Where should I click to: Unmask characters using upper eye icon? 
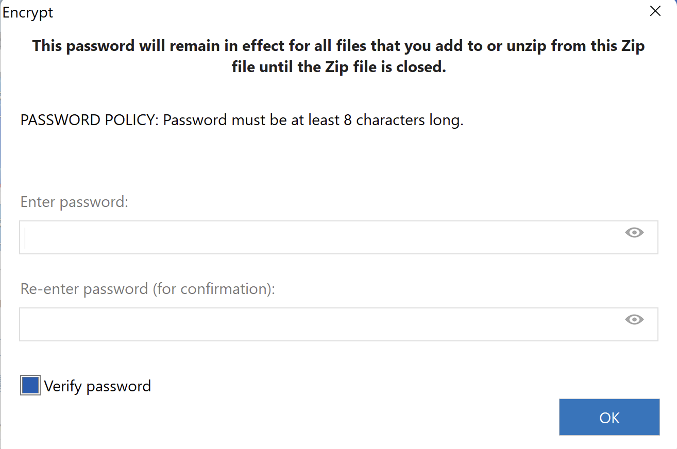click(x=634, y=233)
